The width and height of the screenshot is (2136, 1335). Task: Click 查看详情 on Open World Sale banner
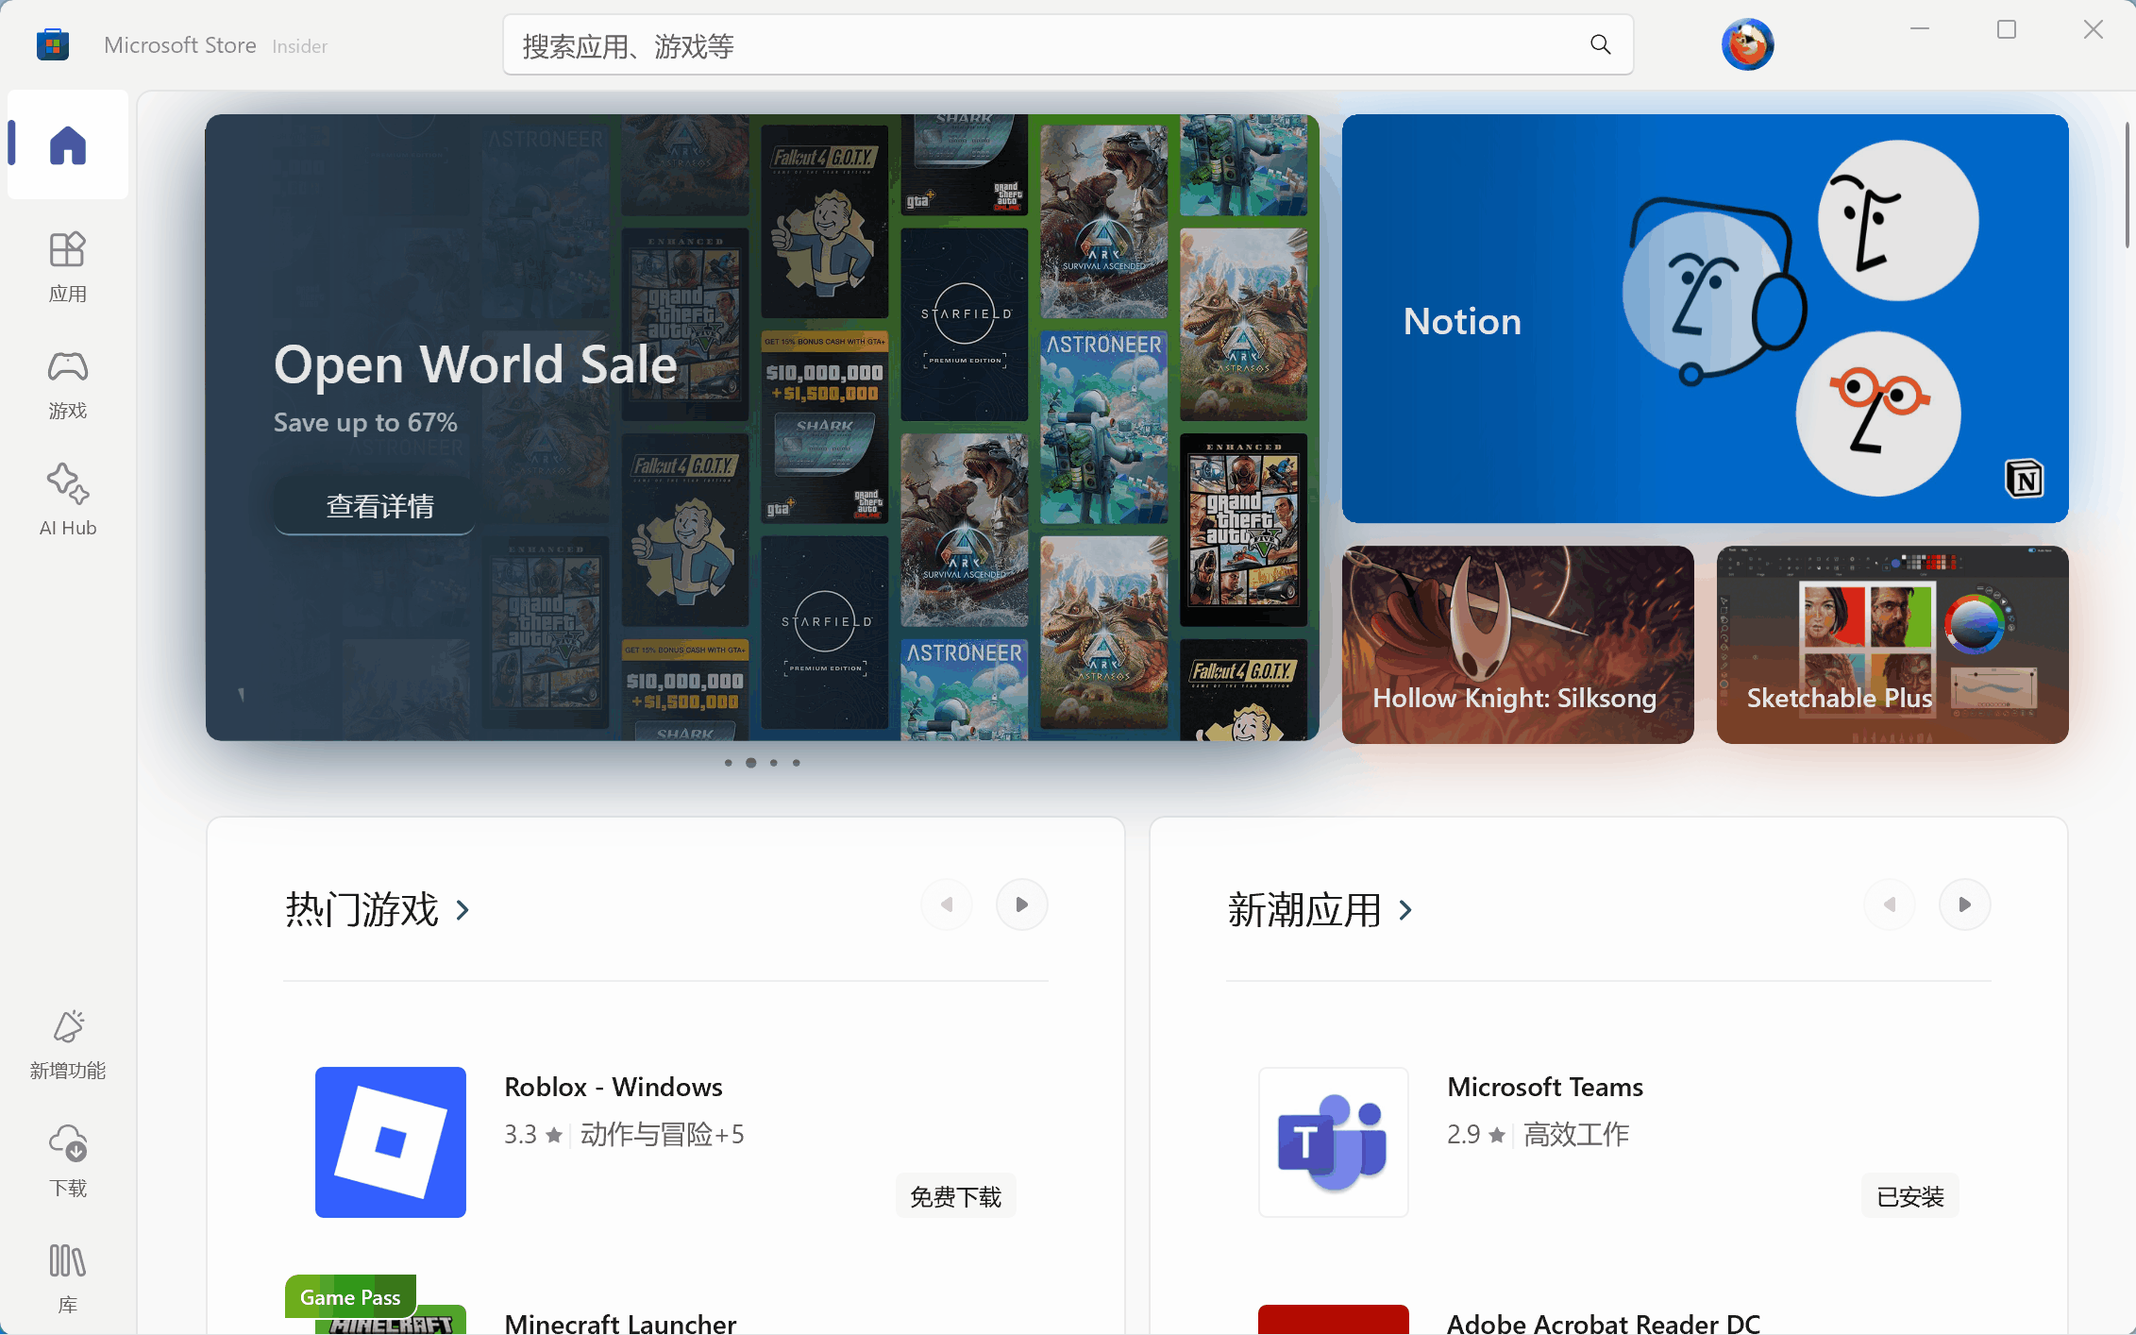point(375,506)
